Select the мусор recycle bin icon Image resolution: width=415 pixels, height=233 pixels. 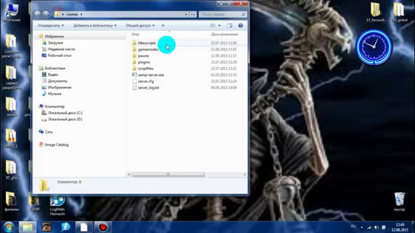[x=400, y=202]
